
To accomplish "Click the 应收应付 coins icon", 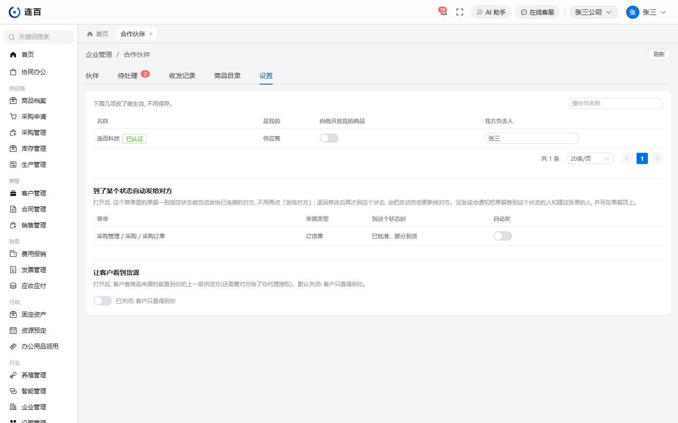I will (13, 286).
